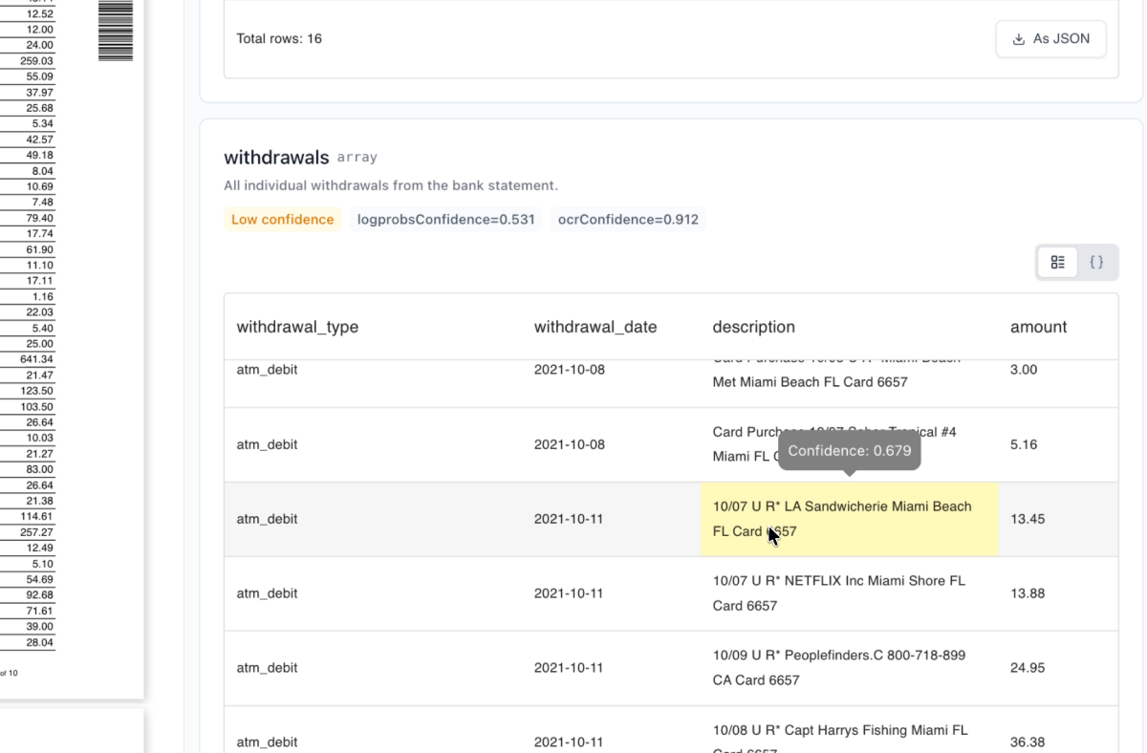The height and width of the screenshot is (753, 1147).
Task: Click the Met Miami Beach FL description
Action: coord(810,382)
